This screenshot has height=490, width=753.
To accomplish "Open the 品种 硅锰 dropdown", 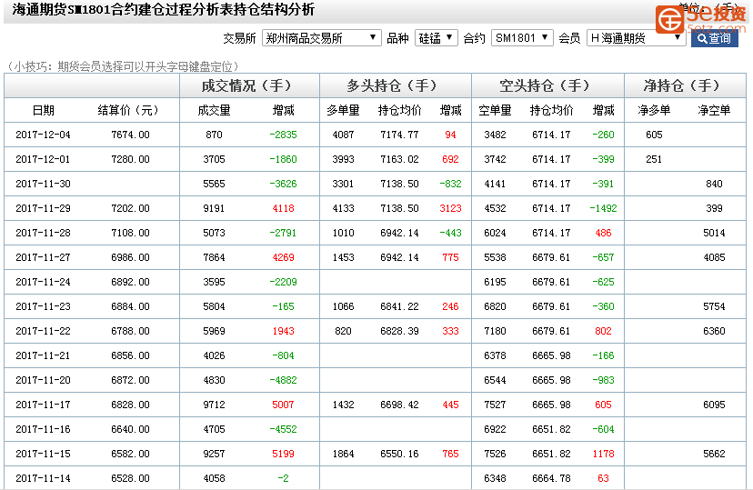I will 436,38.
